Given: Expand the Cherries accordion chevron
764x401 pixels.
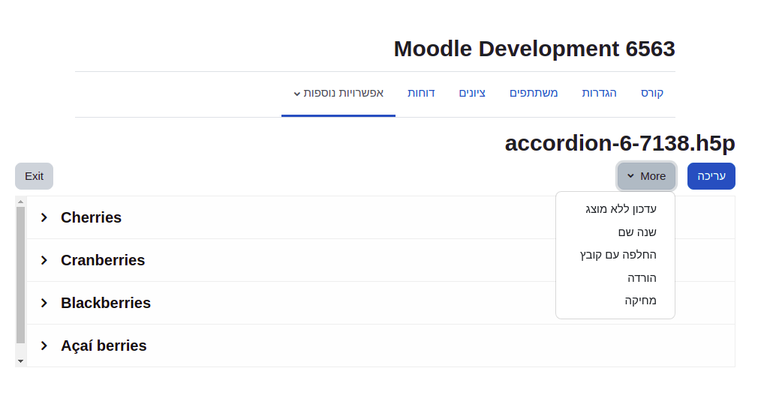Looking at the screenshot, I should 44,217.
